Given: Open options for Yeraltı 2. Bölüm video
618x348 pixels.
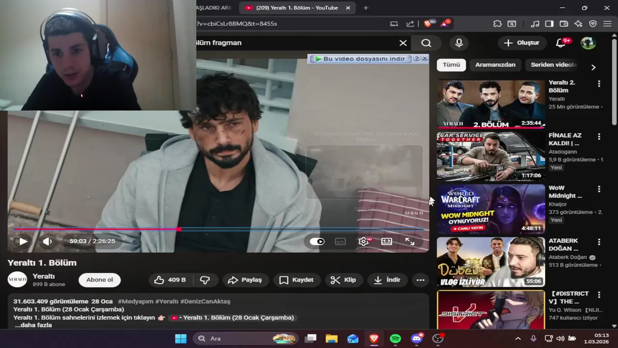Looking at the screenshot, I should click(x=599, y=84).
